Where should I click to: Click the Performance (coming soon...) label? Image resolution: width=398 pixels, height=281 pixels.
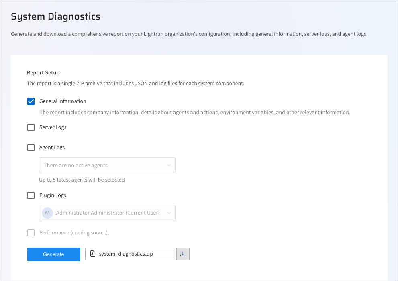point(73,233)
